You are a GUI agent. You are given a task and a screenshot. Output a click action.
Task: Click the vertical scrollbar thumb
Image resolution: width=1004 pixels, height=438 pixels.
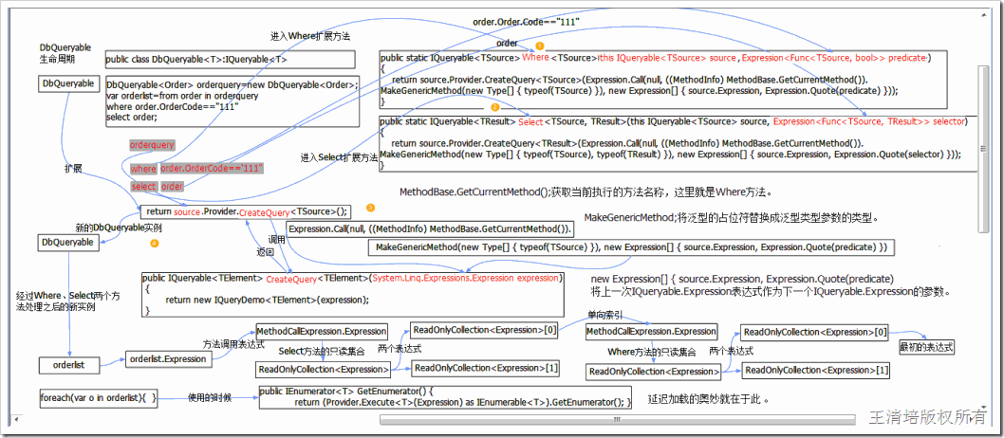(984, 148)
